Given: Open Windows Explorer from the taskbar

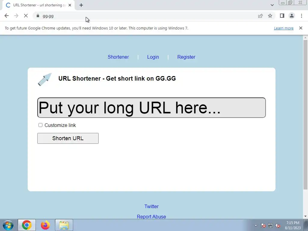Looking at the screenshot, I should 64,225.
